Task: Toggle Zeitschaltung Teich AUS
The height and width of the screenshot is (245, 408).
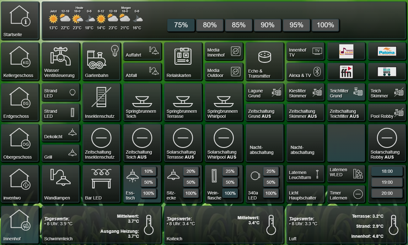Action: point(142,143)
